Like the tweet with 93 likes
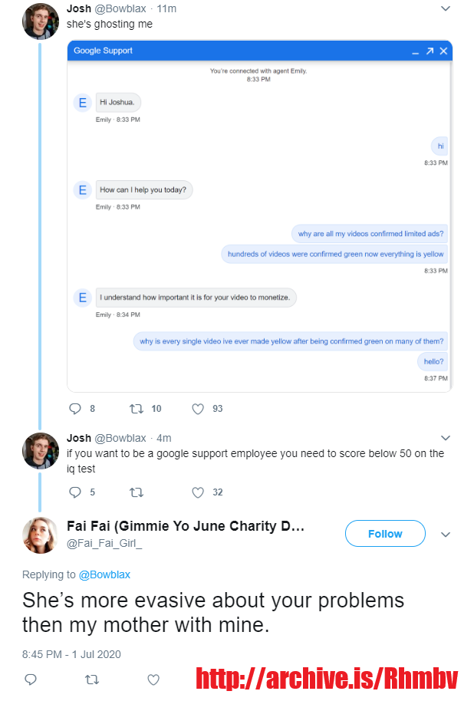Viewport: 474px width, 701px height. click(x=198, y=409)
